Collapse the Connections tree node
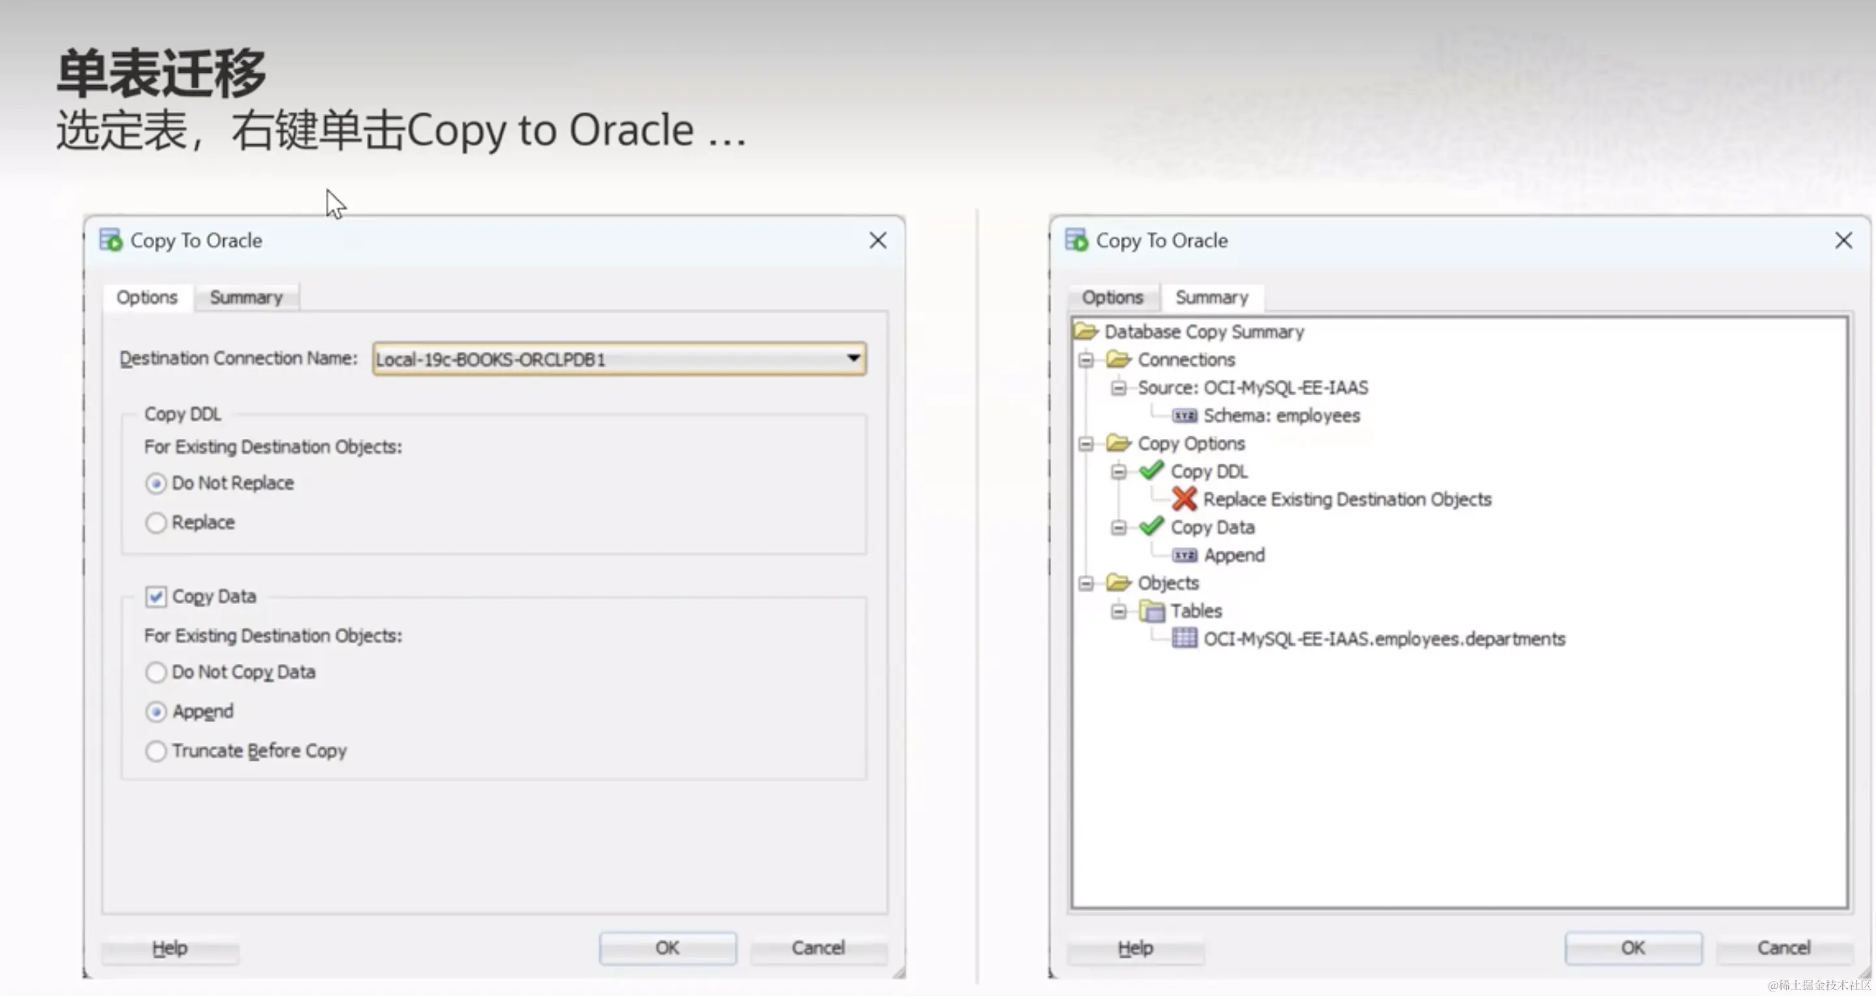Viewport: 1876px width, 996px height. [x=1086, y=360]
